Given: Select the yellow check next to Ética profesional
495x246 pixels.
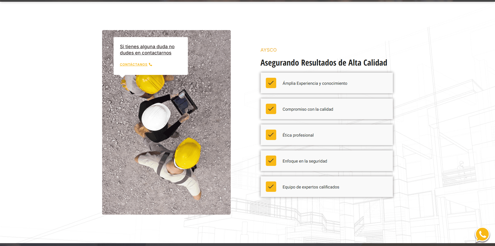Looking at the screenshot, I should click(x=271, y=135).
